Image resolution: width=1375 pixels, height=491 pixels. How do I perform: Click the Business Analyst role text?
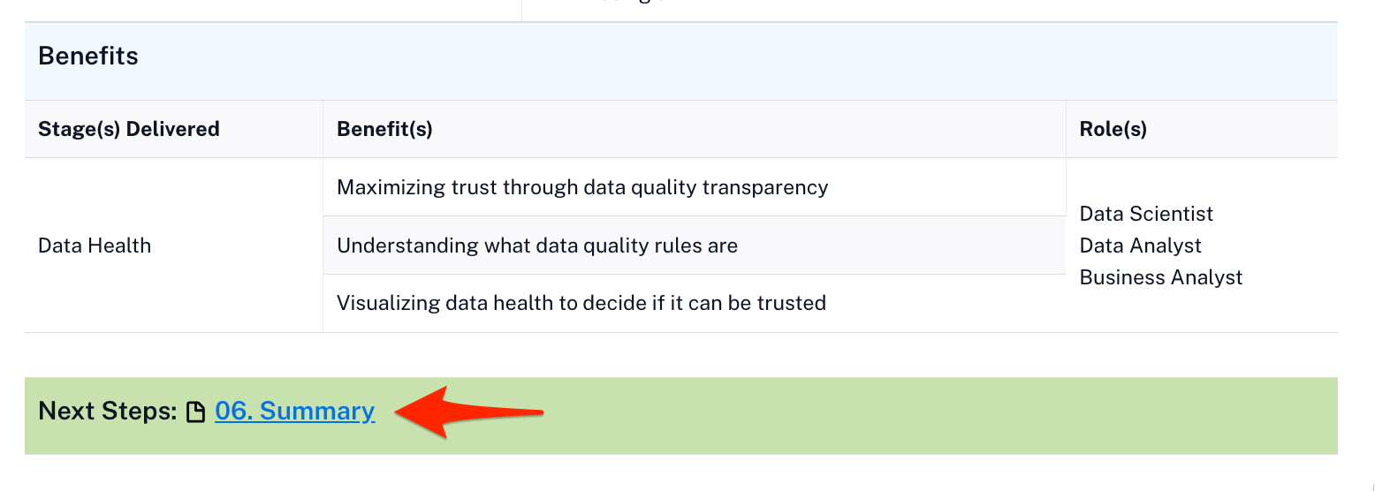[x=1160, y=277]
